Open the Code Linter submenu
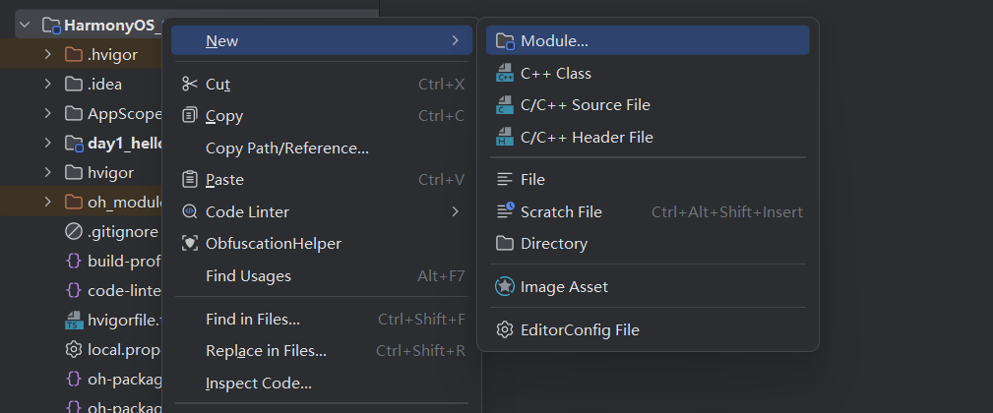The width and height of the screenshot is (993, 413). (322, 211)
